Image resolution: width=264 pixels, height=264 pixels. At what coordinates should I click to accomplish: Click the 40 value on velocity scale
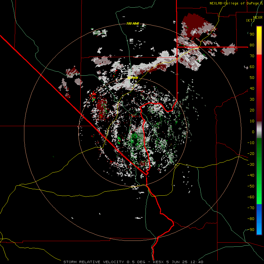(x=252, y=89)
